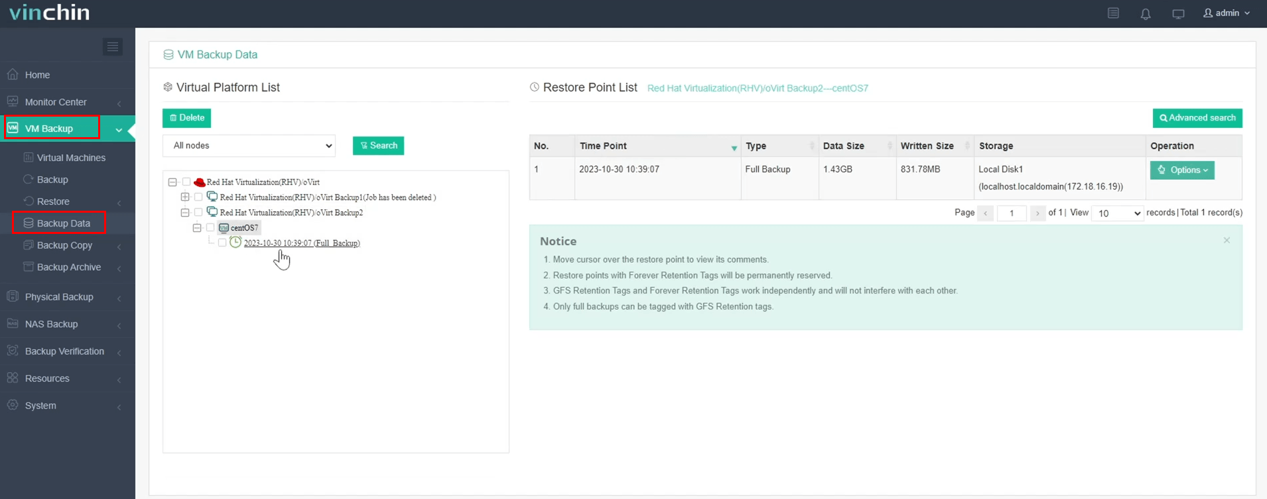Expand the Backup Archive submenu item
The width and height of the screenshot is (1267, 499).
click(68, 267)
